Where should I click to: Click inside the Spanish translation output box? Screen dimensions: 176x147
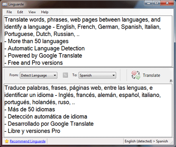(88, 110)
